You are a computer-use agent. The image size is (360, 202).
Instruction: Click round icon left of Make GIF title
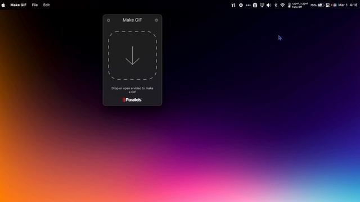109,20
